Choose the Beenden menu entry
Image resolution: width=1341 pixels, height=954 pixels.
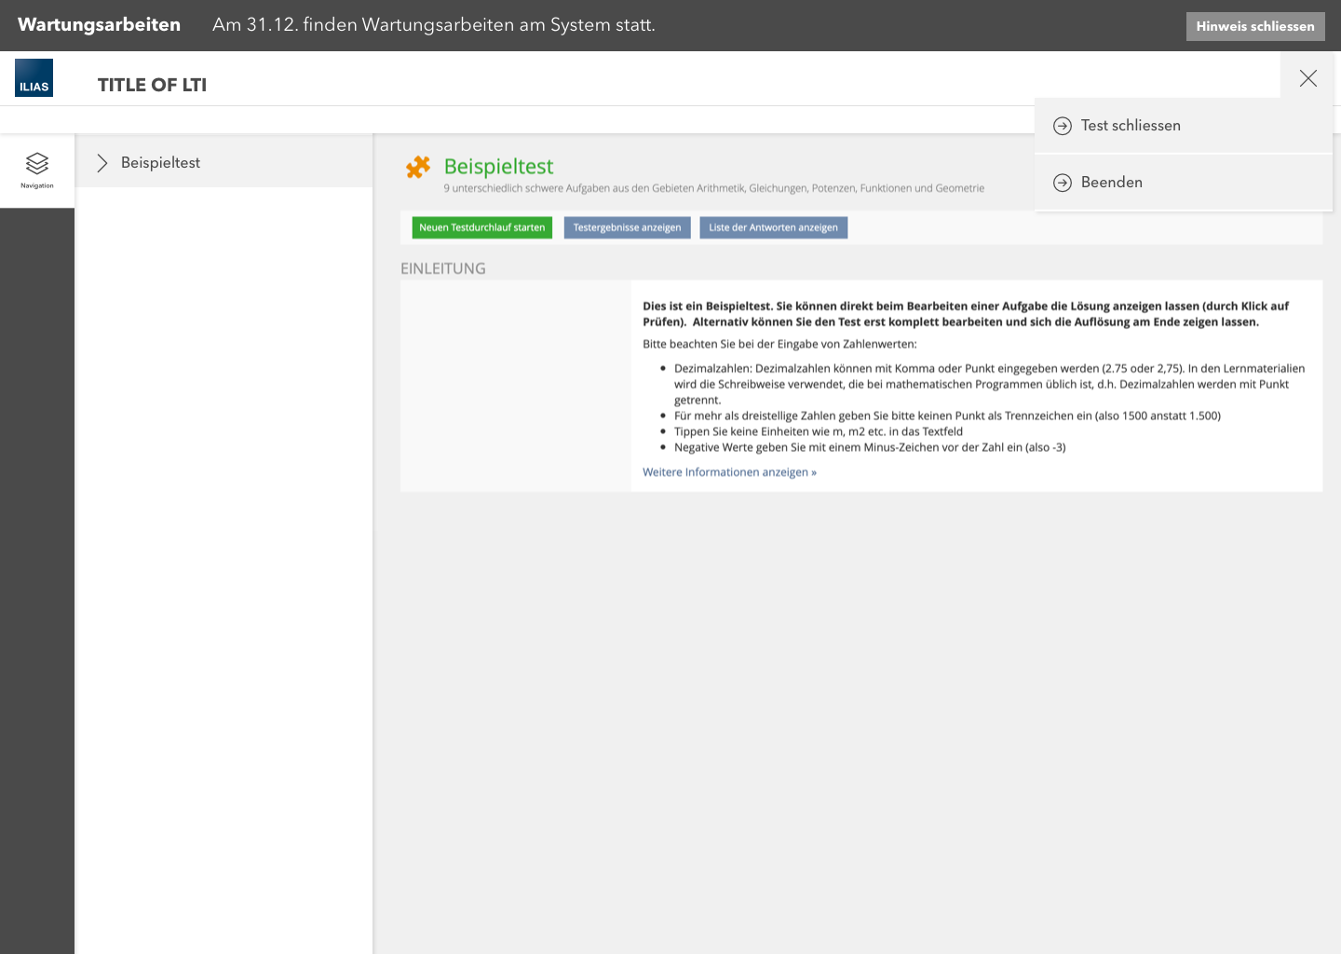click(x=1112, y=183)
